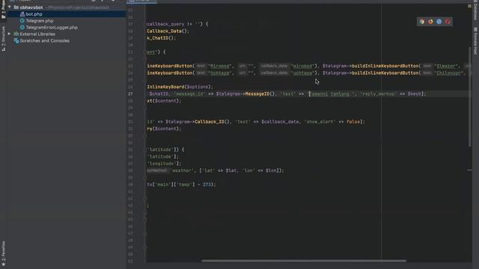Click the Telegram.php class icon
Viewport: 479px width, 269px height.
[22, 21]
